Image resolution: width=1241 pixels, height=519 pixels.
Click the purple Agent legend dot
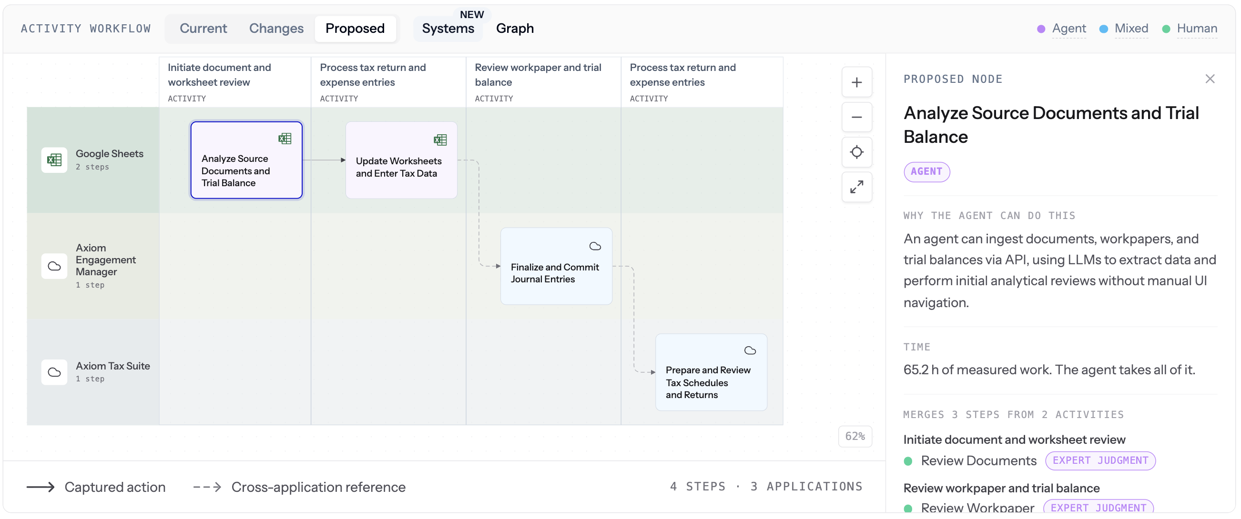1041,29
